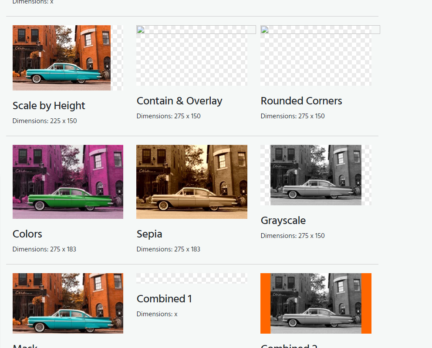The image size is (432, 348).
Task: Select the Scale by Height heading
Action: [x=49, y=106]
